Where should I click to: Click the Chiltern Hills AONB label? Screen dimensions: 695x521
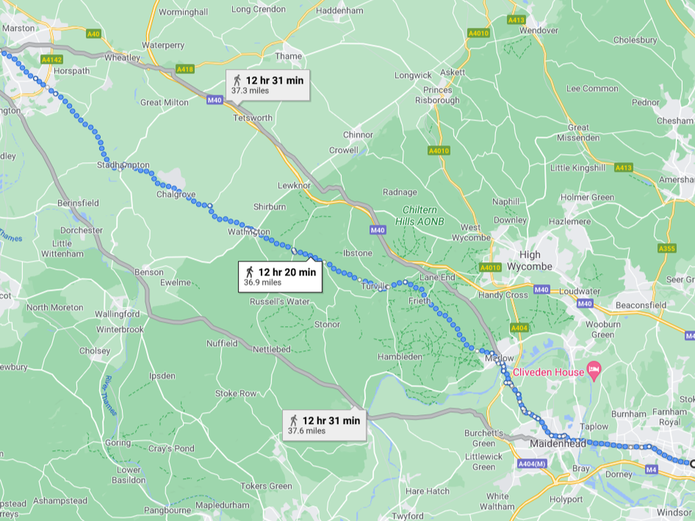pyautogui.click(x=420, y=215)
